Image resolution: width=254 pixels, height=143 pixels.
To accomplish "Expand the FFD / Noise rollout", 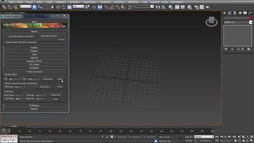I will point(34,64).
